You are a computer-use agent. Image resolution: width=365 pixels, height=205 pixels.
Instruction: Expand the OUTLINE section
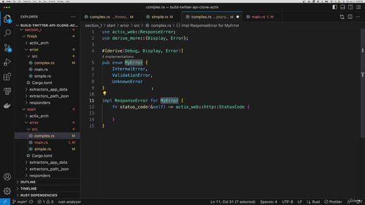tap(47, 182)
